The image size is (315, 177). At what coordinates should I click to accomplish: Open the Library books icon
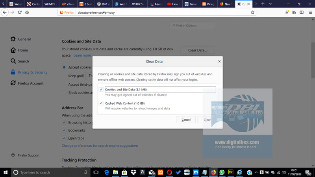(x=294, y=13)
